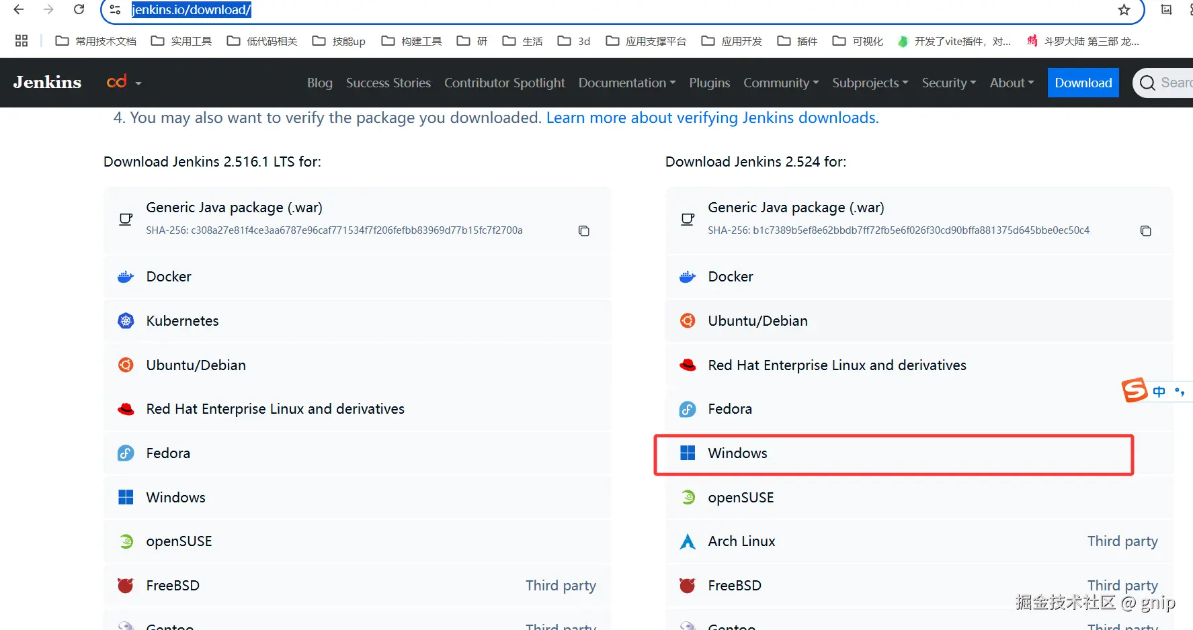Image resolution: width=1193 pixels, height=630 pixels.
Task: Open the Community dropdown menu
Action: point(780,83)
